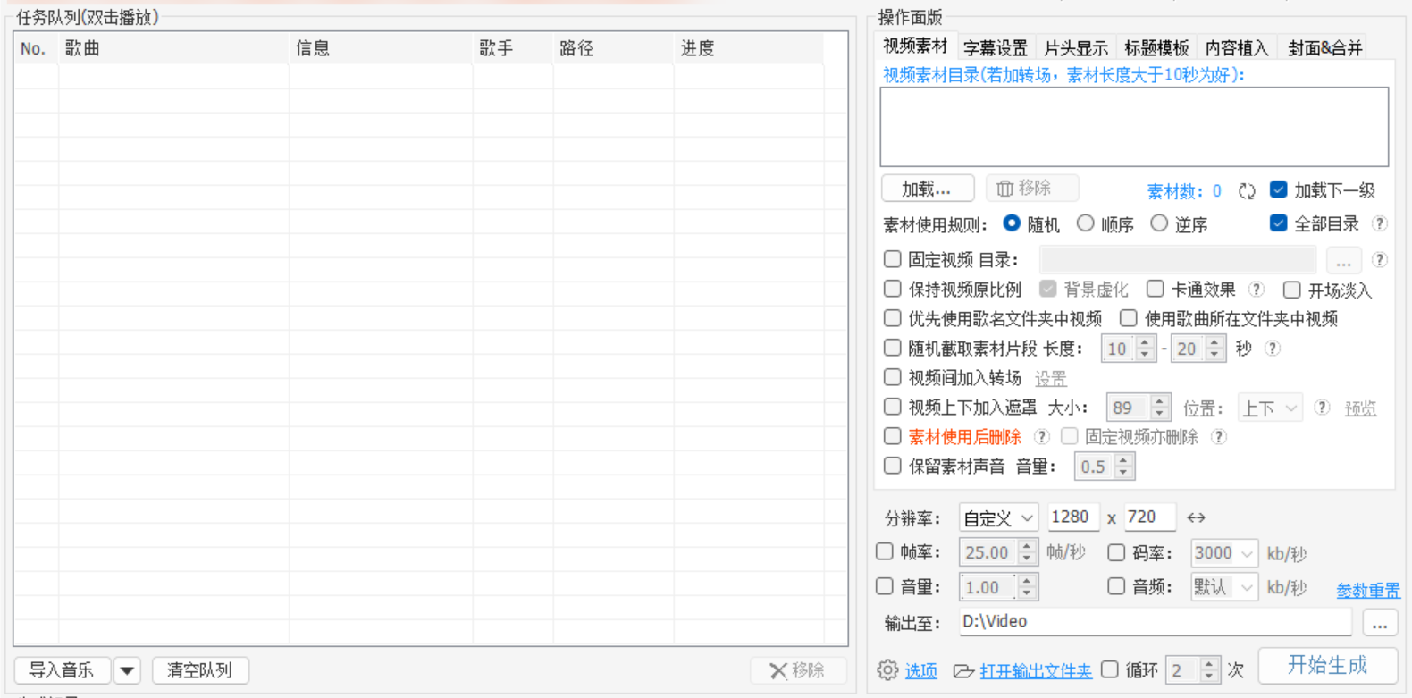Switch to the 视频素材 tab
The height and width of the screenshot is (698, 1412).
pos(915,46)
